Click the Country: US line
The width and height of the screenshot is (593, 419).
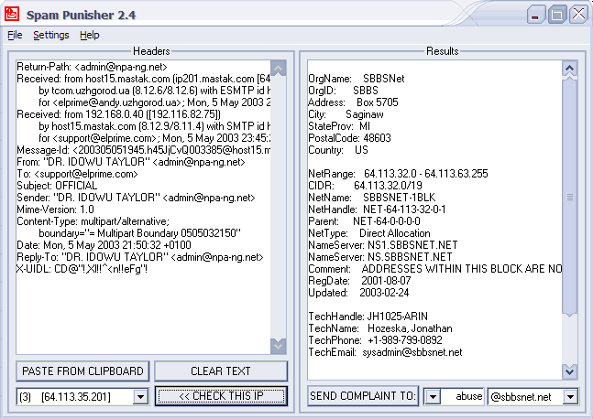click(338, 150)
